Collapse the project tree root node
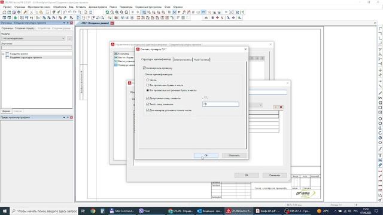This screenshot has height=215, width=383. [3, 54]
